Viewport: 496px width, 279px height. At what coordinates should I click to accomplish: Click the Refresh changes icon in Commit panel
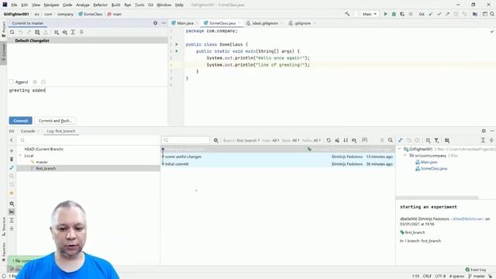point(12,33)
